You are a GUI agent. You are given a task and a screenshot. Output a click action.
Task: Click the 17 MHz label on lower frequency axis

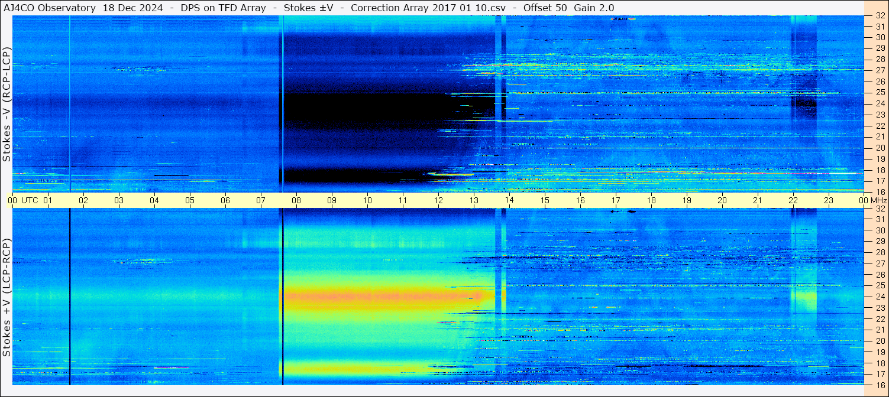coord(880,374)
